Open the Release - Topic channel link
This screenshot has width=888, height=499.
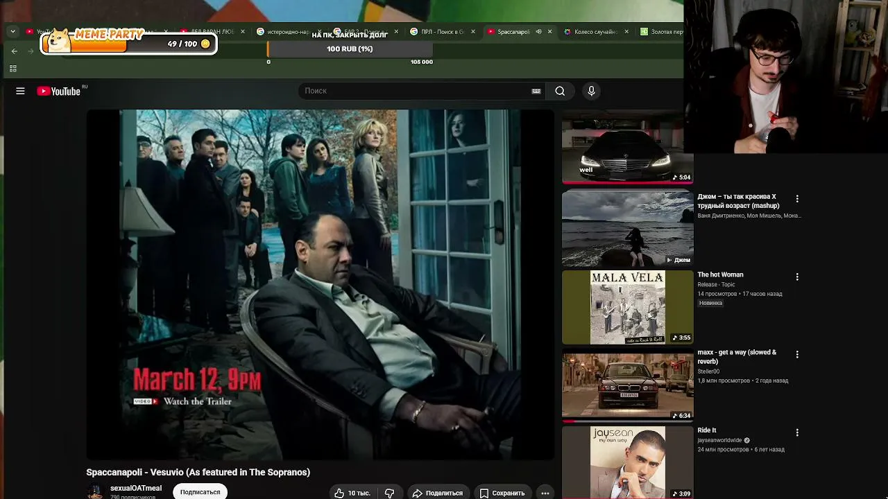(x=716, y=285)
